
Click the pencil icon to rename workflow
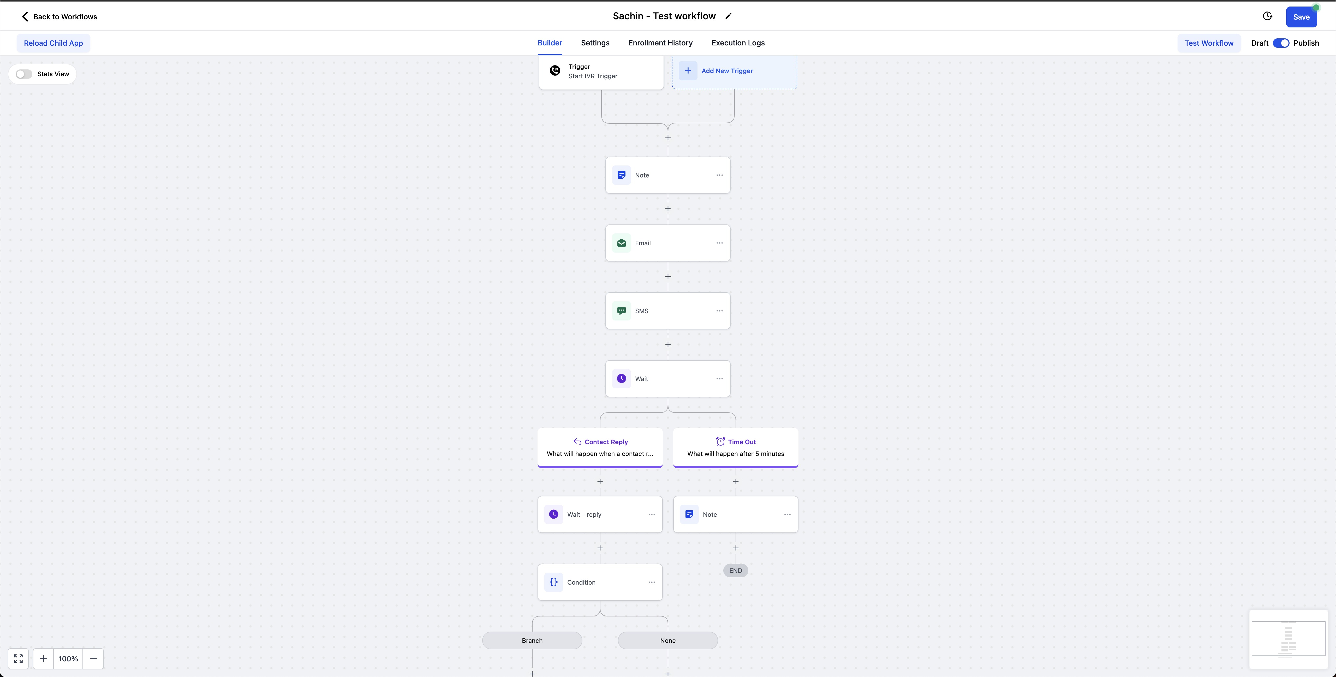(x=728, y=16)
